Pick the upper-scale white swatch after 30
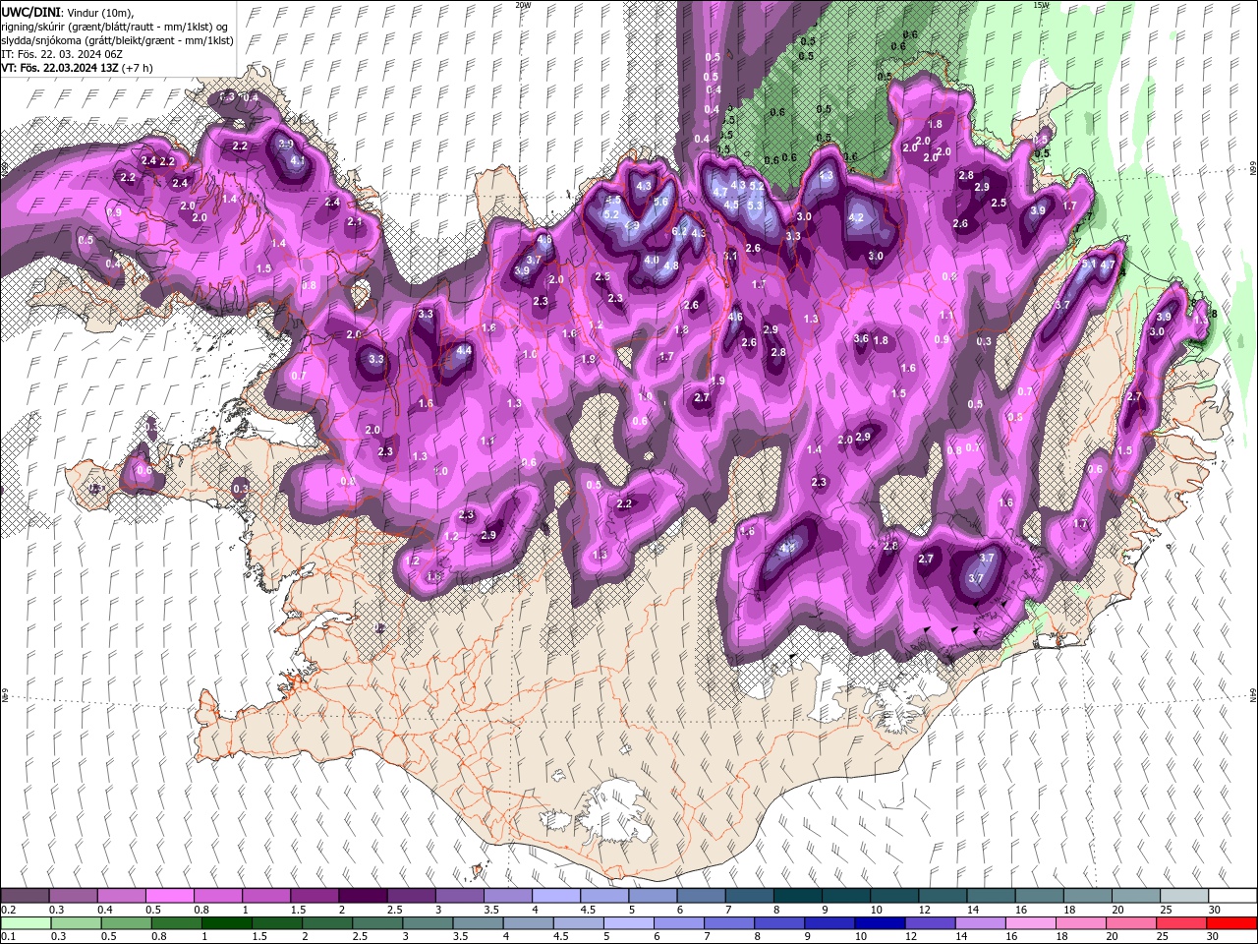Viewport: 1258px width, 944px height. (x=1232, y=896)
